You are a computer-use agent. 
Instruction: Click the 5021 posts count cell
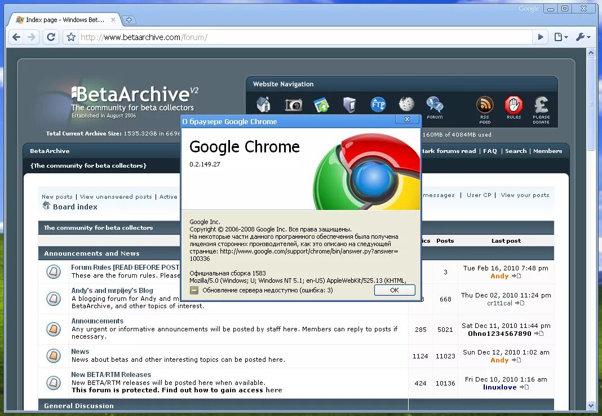[x=445, y=330]
